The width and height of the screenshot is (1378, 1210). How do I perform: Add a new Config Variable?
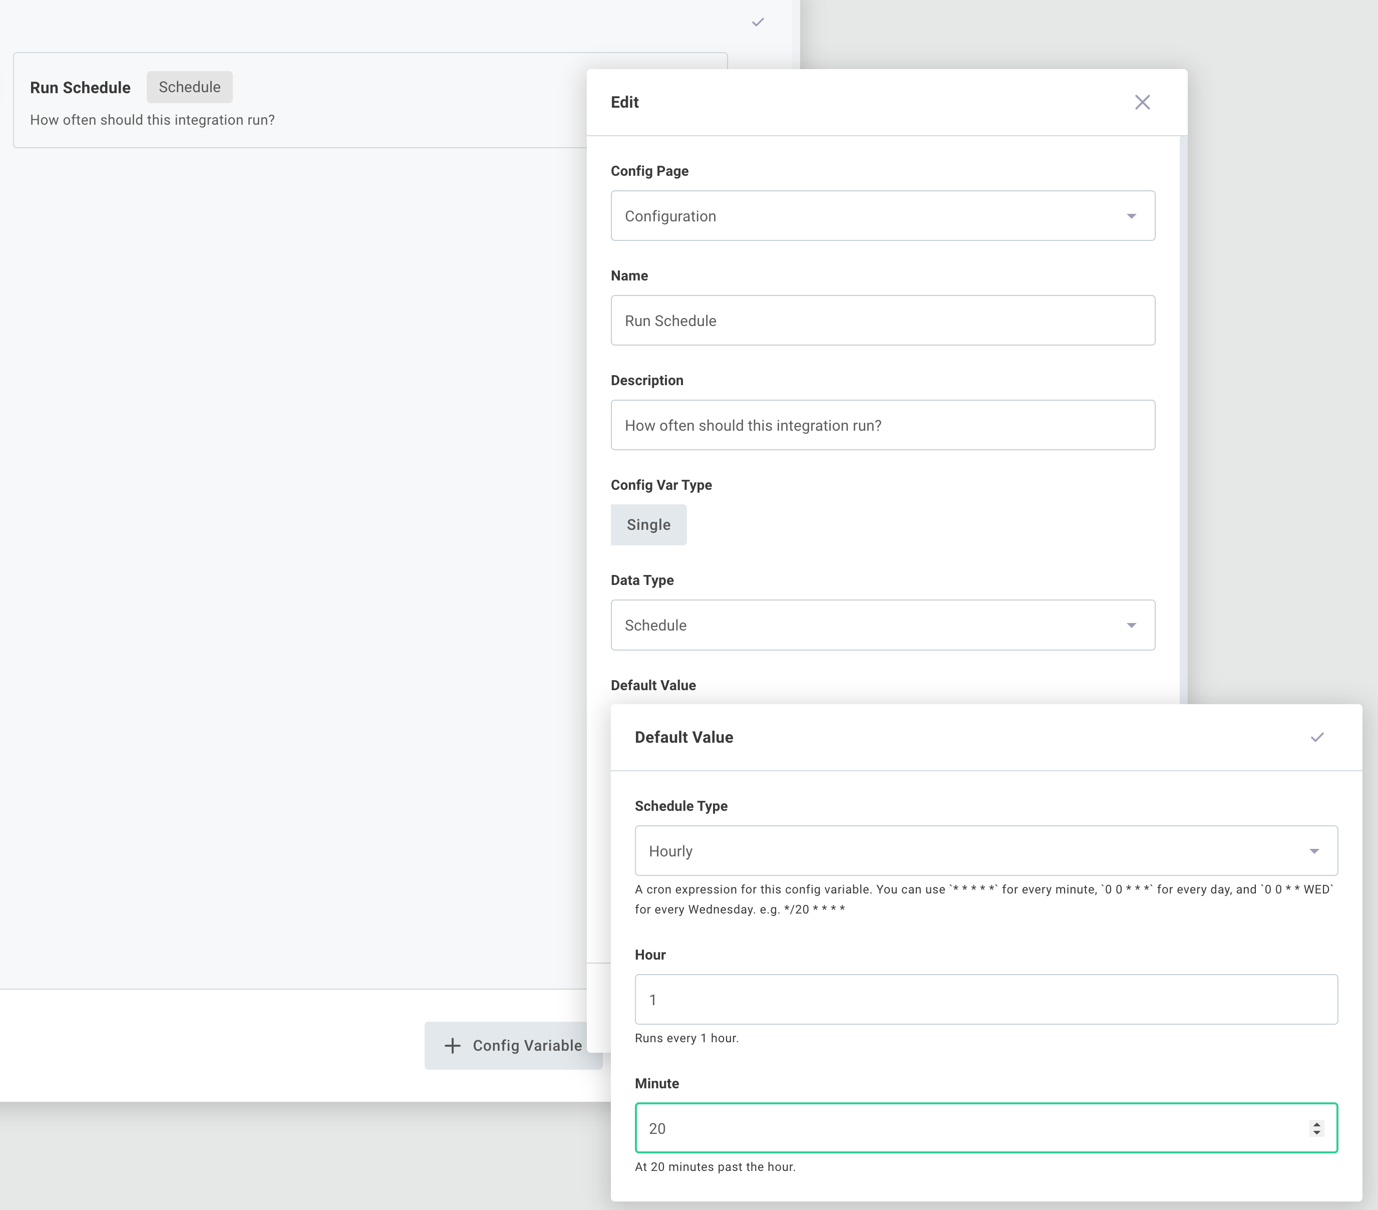[x=513, y=1045]
